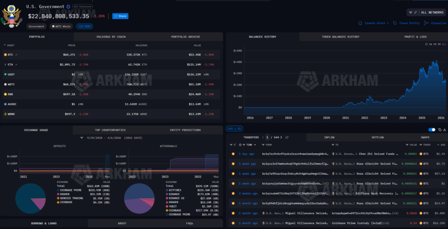Expand the +18 MORE tags
The image size is (448, 229).
tap(84, 26)
